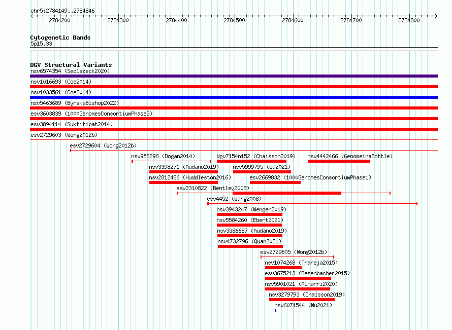Viewport: 452px width, 330px height.
Task: Select esv4452 (Wang2008) label
Action: (234, 199)
